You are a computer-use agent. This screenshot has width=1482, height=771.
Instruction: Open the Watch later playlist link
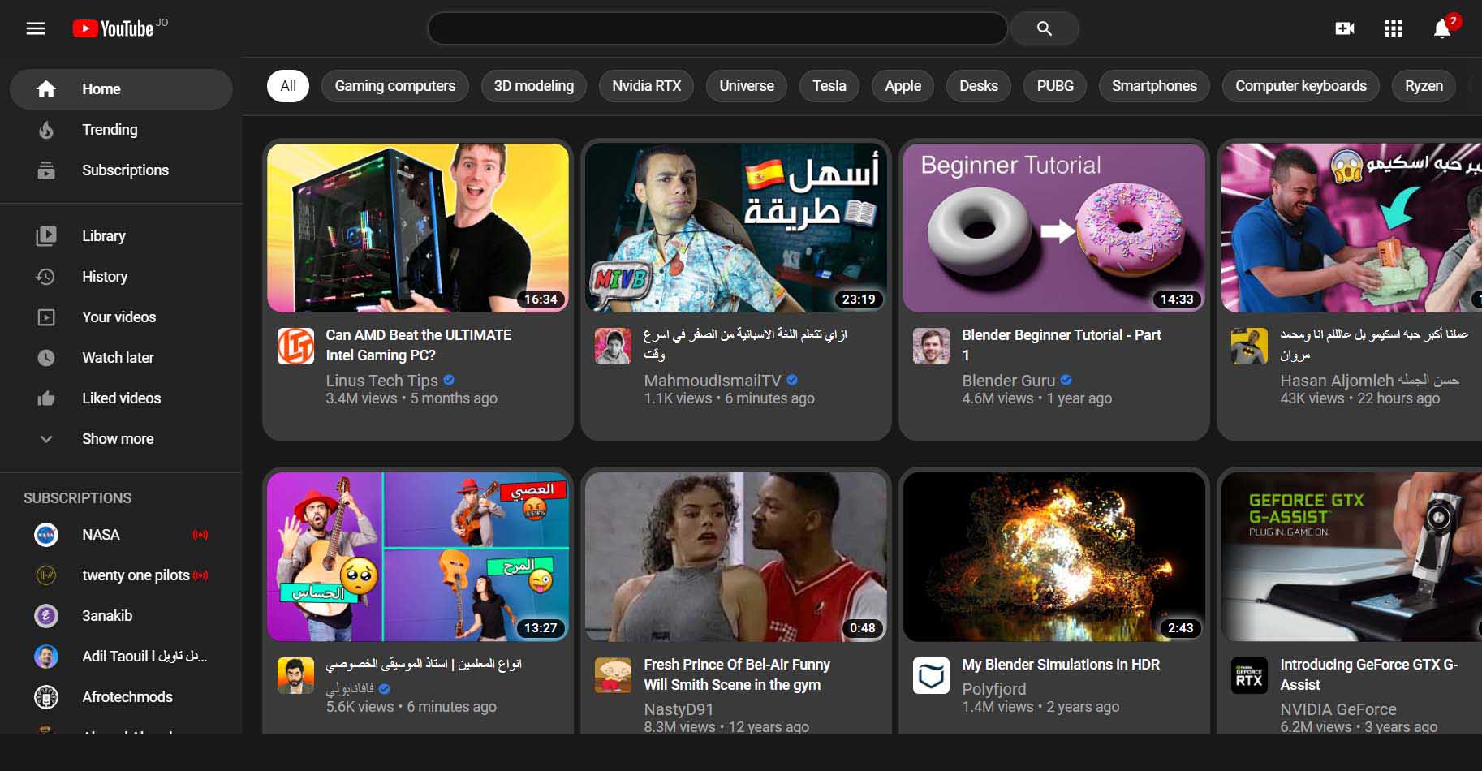click(121, 358)
